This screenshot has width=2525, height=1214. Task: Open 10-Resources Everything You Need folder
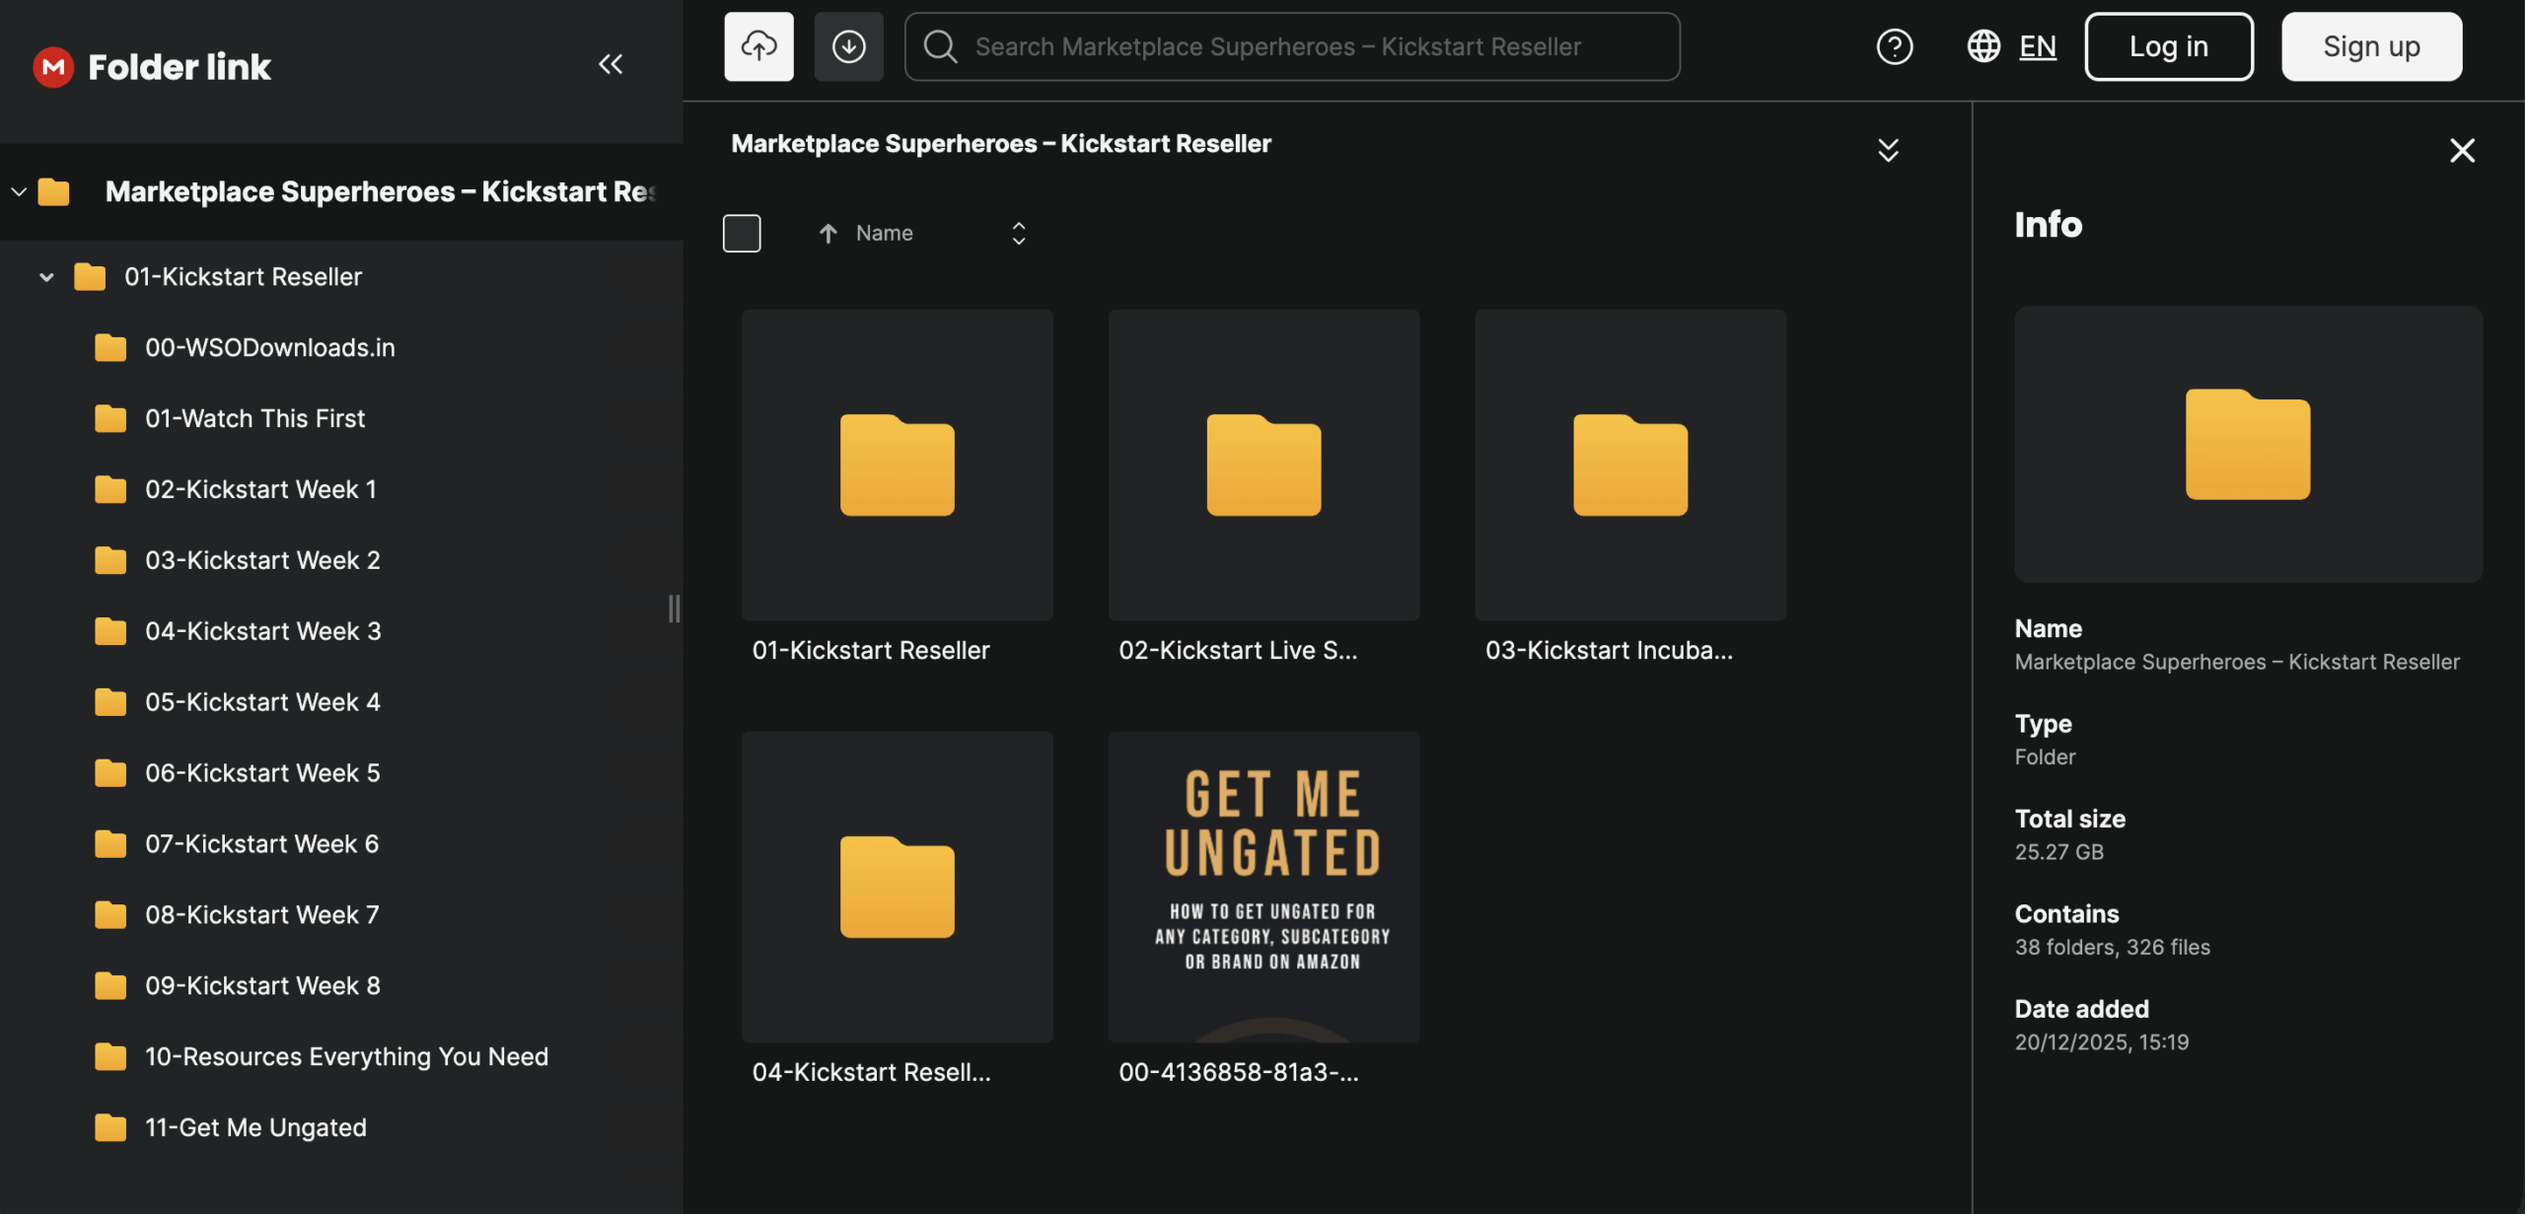coord(346,1056)
